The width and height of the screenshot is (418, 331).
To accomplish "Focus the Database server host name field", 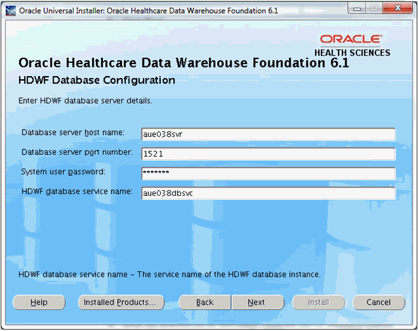I will (268, 134).
